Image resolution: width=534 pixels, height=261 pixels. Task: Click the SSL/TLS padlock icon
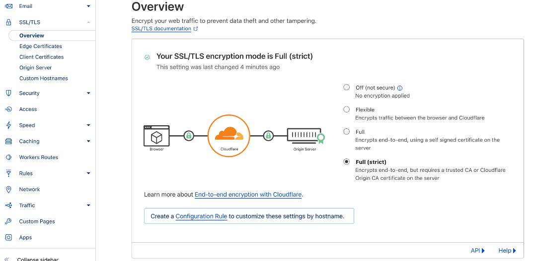(8, 22)
